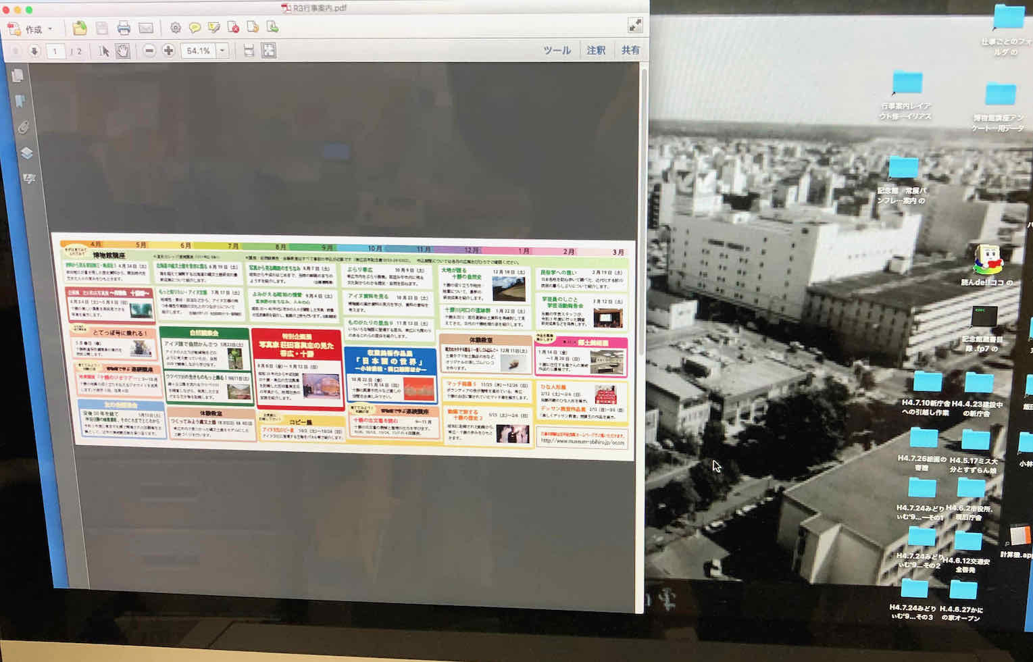The image size is (1033, 662).
Task: Select the H4.7.10新庁舎 desktop folder
Action: [928, 393]
